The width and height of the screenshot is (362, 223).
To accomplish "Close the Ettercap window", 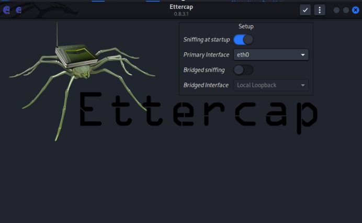I will 356,10.
